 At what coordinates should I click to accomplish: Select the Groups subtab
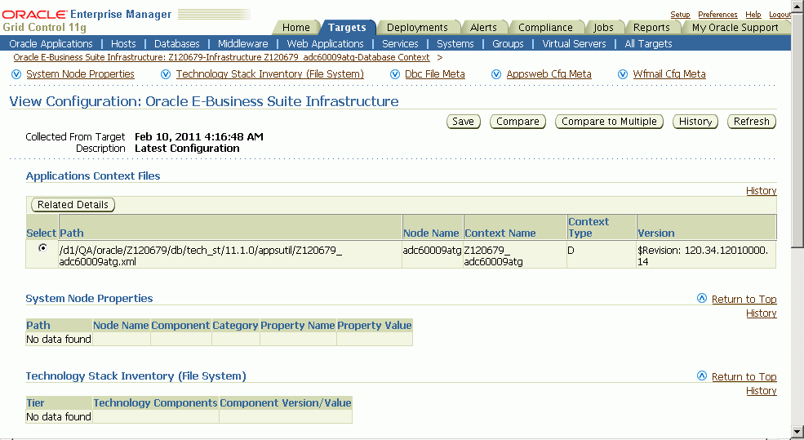509,43
